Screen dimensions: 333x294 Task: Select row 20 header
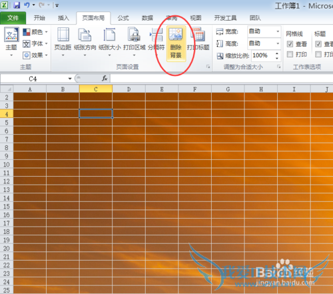[7, 249]
